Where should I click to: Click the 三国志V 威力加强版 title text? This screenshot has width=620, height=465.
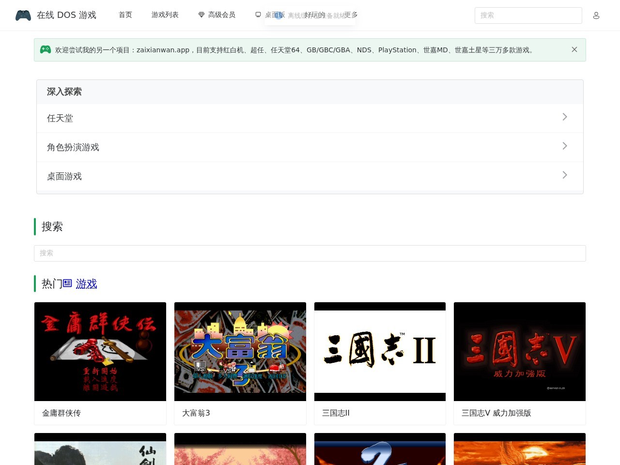point(496,413)
